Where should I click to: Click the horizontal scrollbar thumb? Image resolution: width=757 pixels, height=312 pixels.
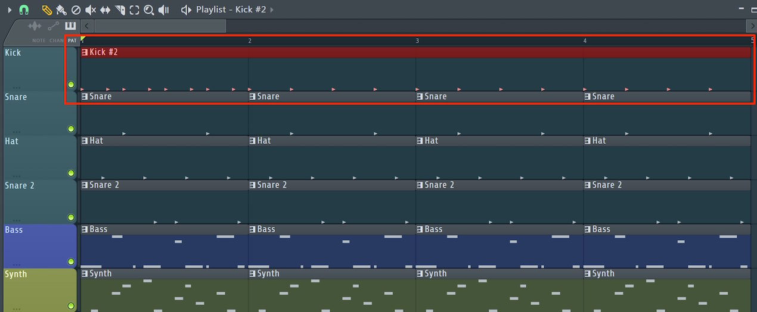coord(160,26)
